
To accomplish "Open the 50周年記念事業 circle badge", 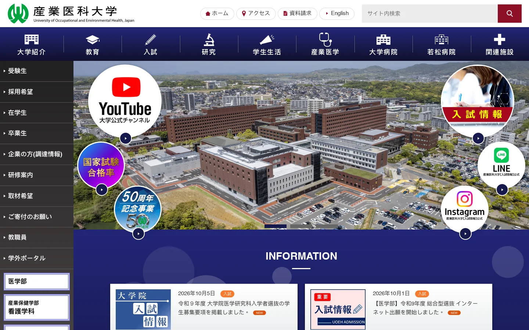I will [x=138, y=209].
